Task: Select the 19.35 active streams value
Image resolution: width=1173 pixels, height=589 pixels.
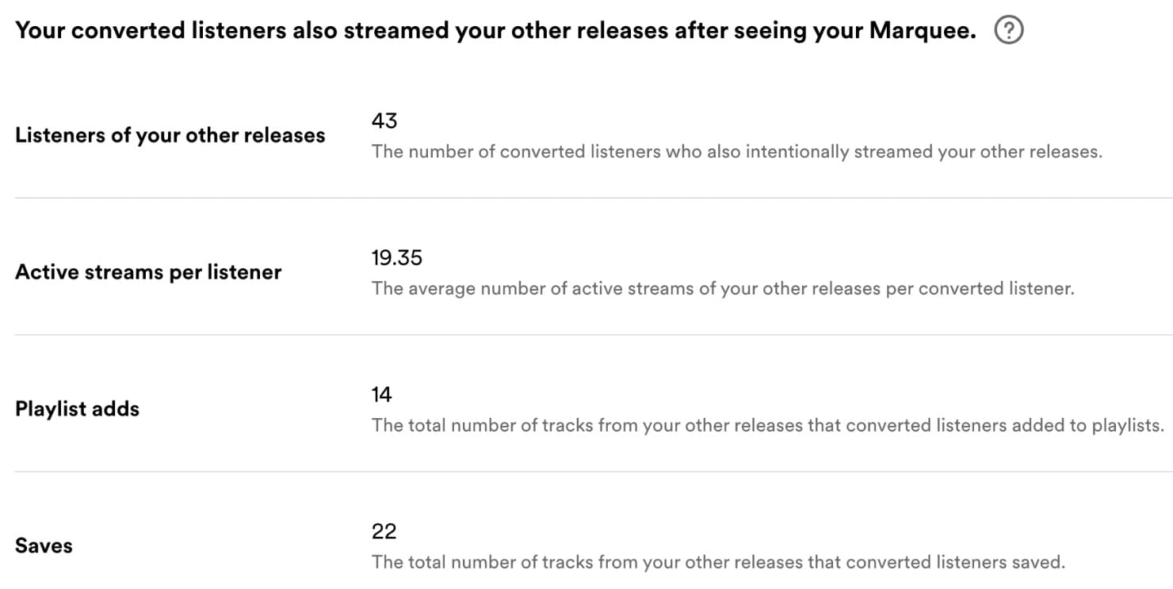Action: 397,257
